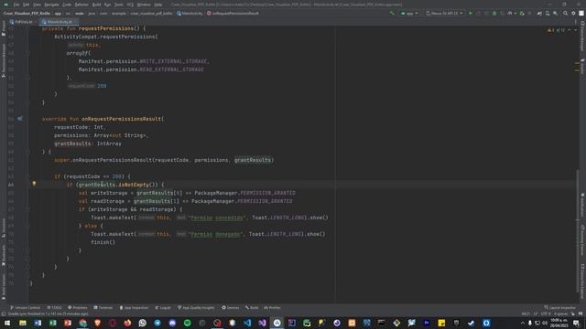Image resolution: width=586 pixels, height=329 pixels.
Task: Open Device File Explorer in the right sidebar
Action: click(582, 281)
